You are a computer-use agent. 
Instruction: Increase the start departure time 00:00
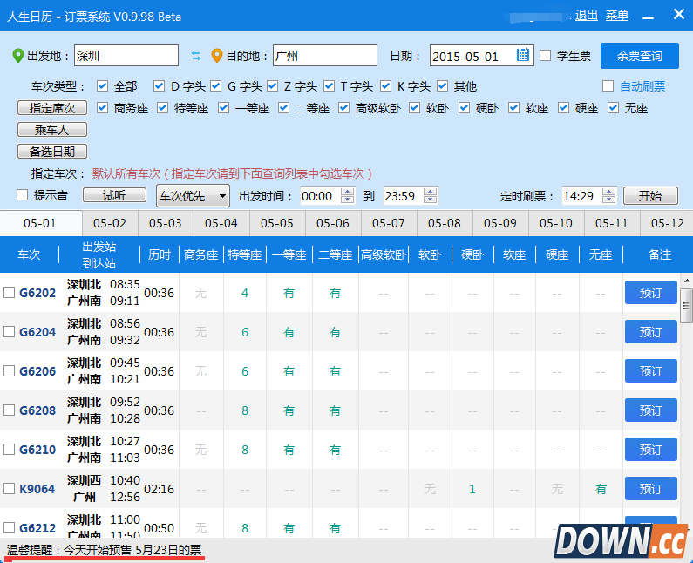pyautogui.click(x=348, y=192)
